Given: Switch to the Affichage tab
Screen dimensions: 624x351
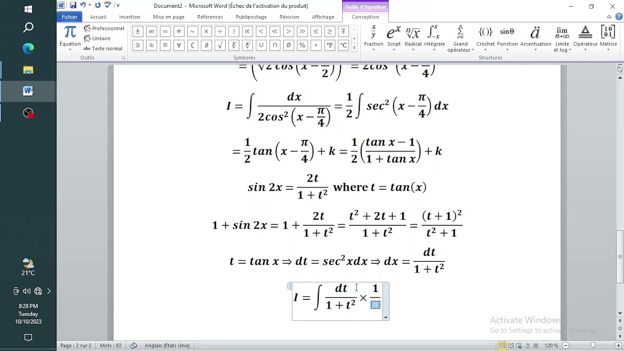Looking at the screenshot, I should pyautogui.click(x=323, y=17).
